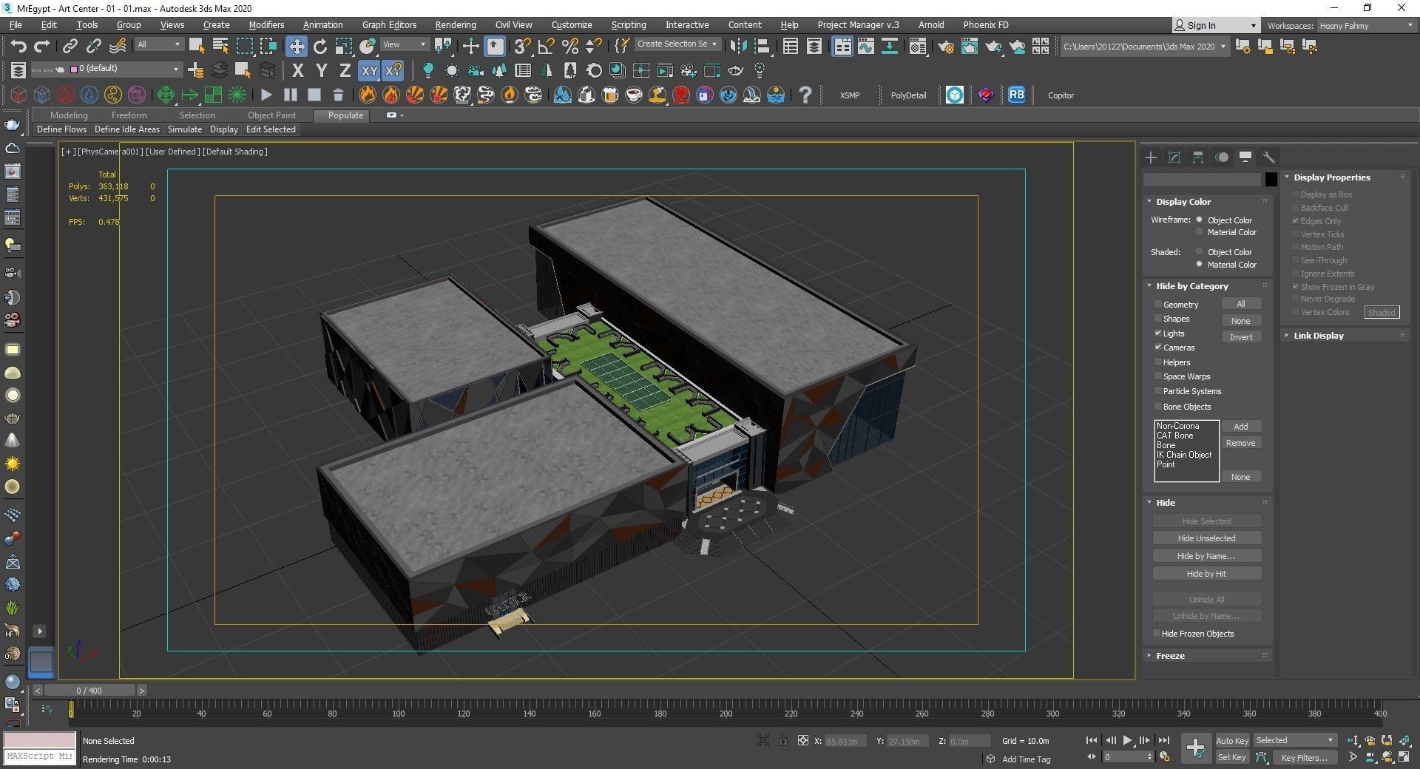The height and width of the screenshot is (769, 1420).
Task: Click the object name input field
Action: pos(1202,180)
